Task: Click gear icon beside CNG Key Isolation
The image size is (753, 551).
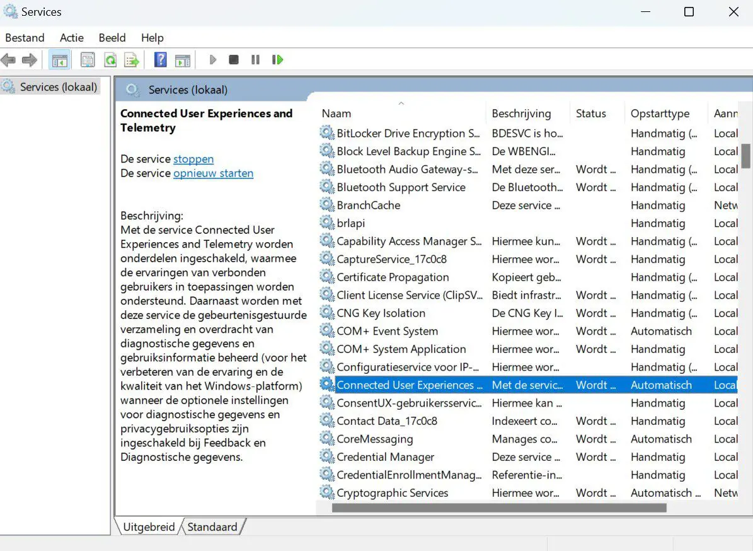Action: [x=327, y=313]
